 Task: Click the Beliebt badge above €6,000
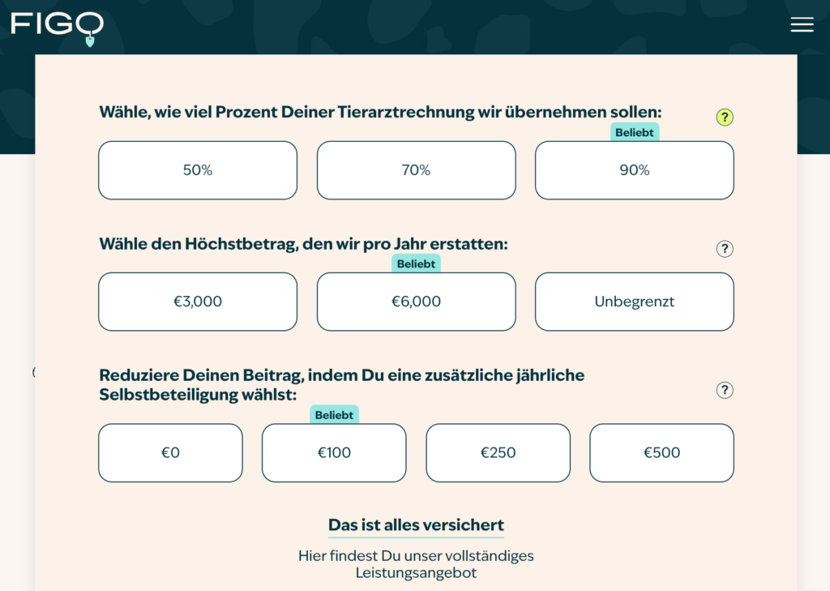tap(416, 263)
